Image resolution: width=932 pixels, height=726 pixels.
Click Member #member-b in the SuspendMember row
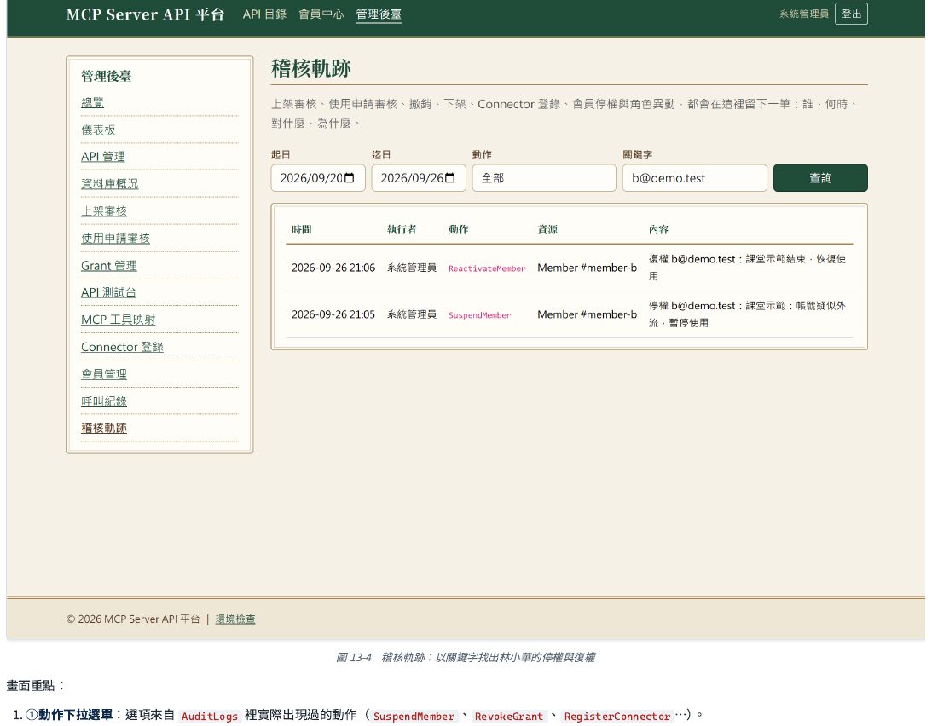[x=588, y=314]
